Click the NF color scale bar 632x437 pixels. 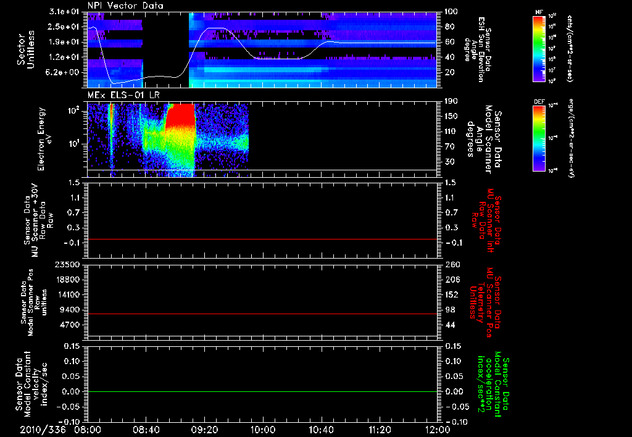[539, 48]
